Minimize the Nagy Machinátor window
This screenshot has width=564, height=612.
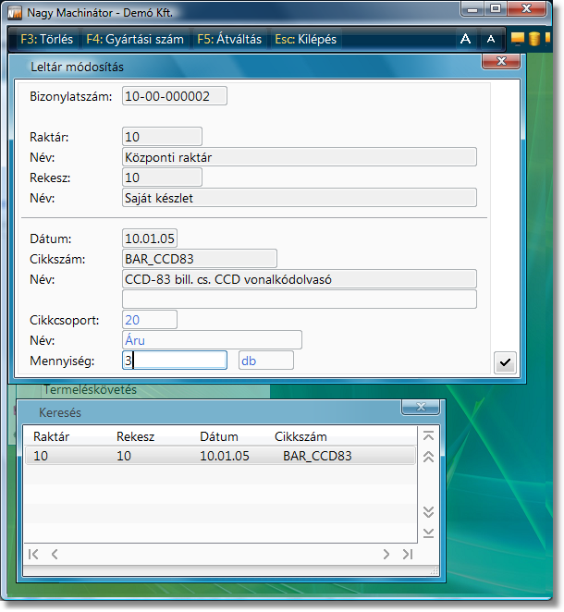point(472,8)
